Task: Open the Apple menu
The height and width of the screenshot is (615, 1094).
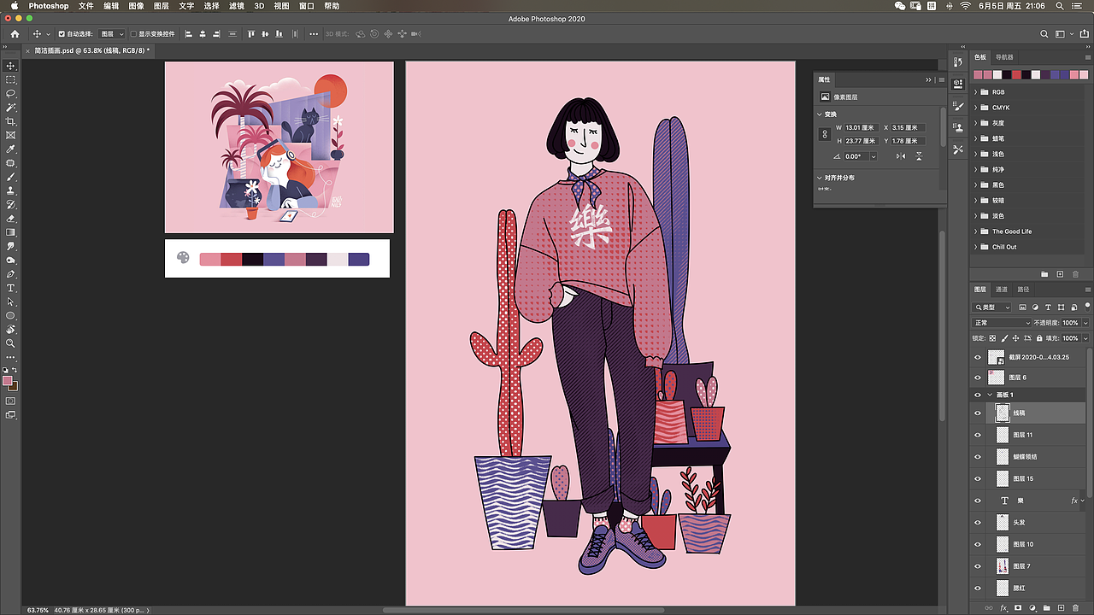Action: [15, 6]
